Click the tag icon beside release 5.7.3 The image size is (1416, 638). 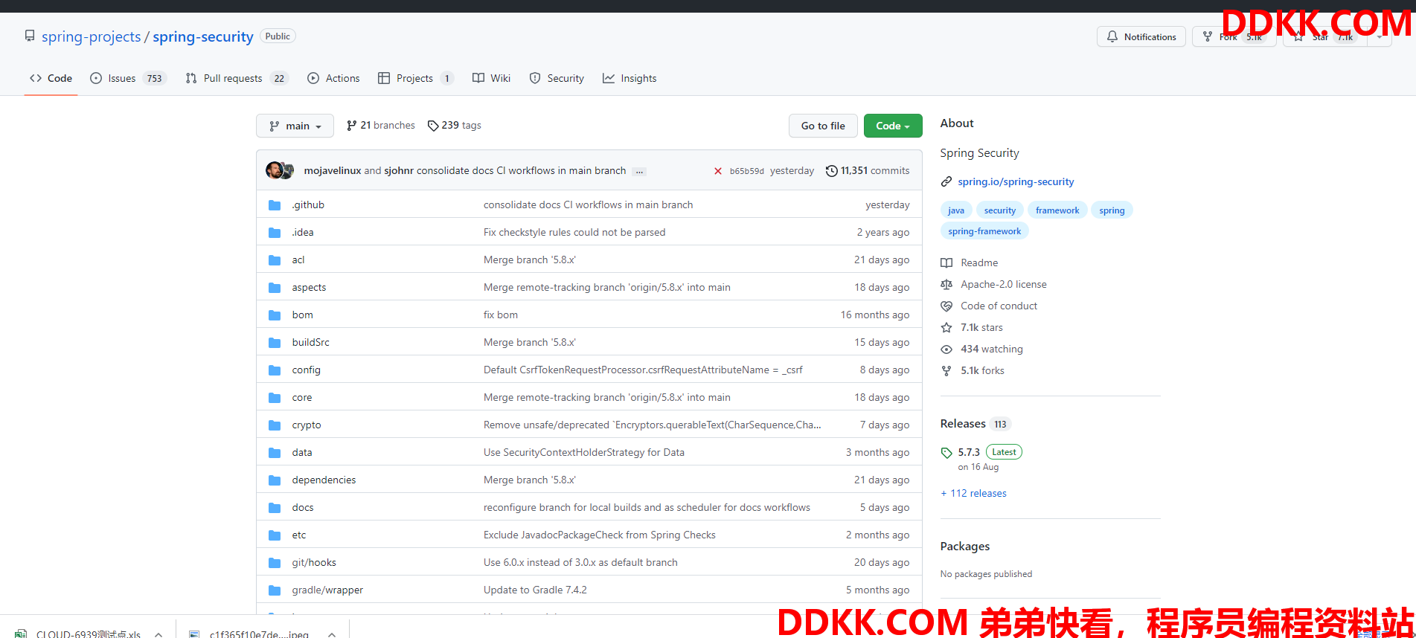pos(946,453)
